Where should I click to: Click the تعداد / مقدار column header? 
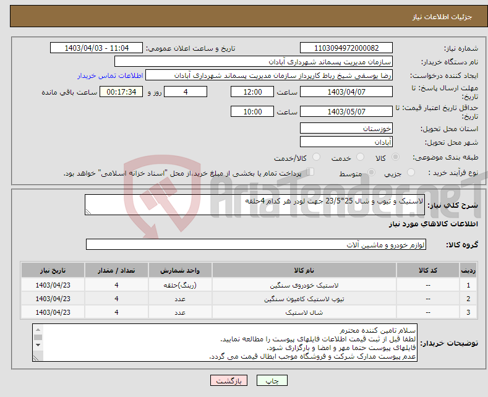click(x=116, y=270)
